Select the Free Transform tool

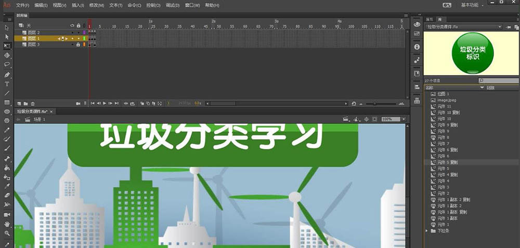[x=7, y=46]
